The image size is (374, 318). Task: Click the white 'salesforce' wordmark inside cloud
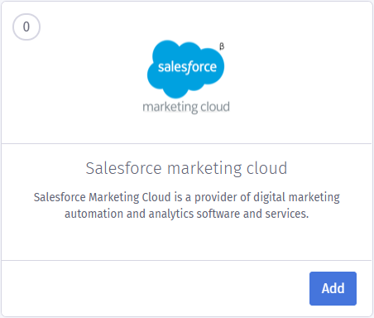click(x=187, y=67)
